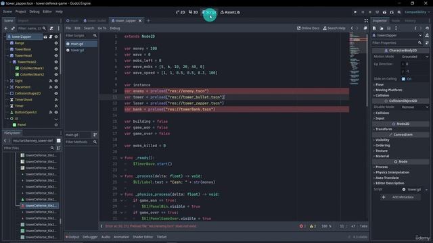Expand the Visibility section
433x243 pixels.
pos(401,140)
